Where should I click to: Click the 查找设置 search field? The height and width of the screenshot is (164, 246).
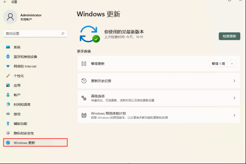point(35,34)
